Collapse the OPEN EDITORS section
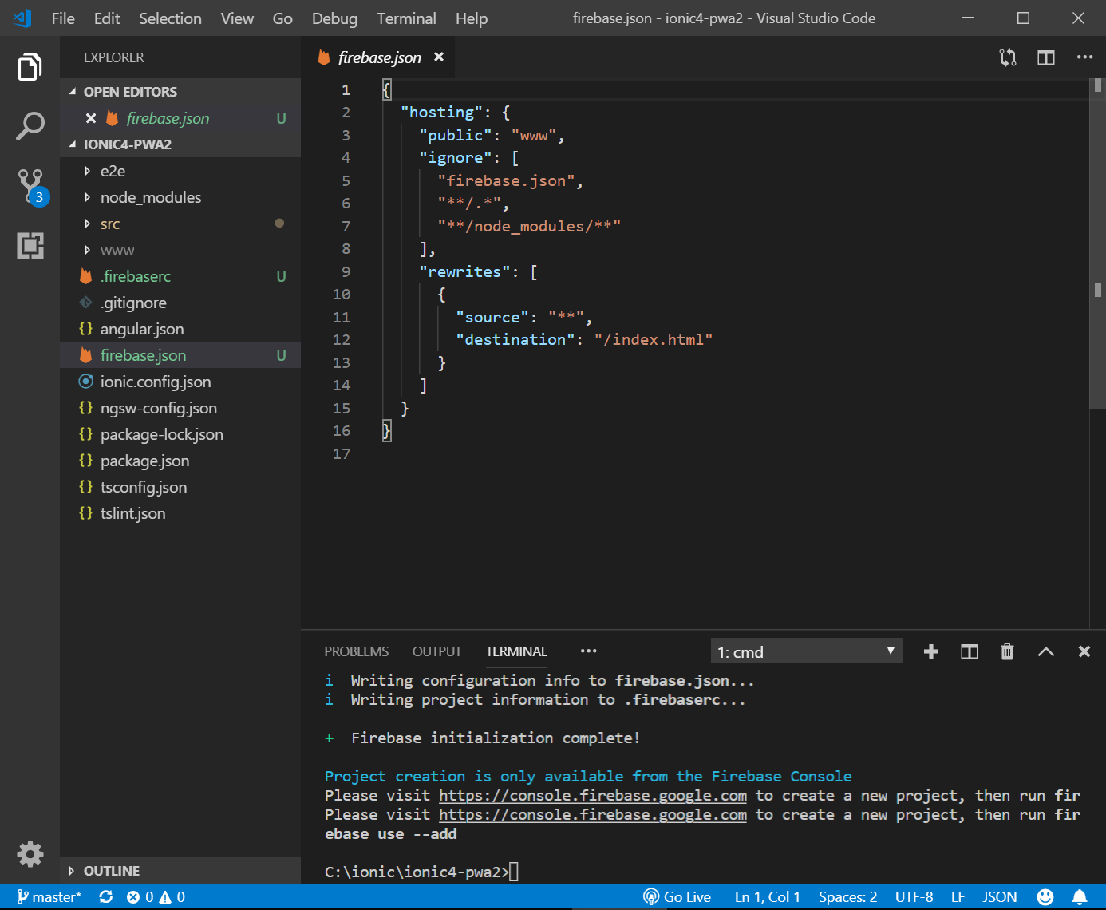 coord(130,92)
